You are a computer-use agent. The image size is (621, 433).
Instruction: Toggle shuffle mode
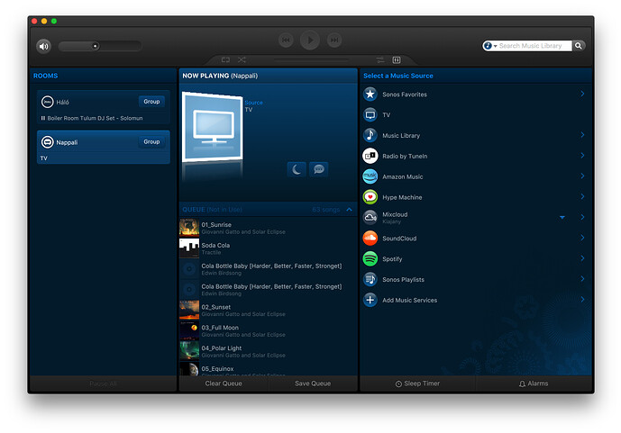[x=243, y=60]
